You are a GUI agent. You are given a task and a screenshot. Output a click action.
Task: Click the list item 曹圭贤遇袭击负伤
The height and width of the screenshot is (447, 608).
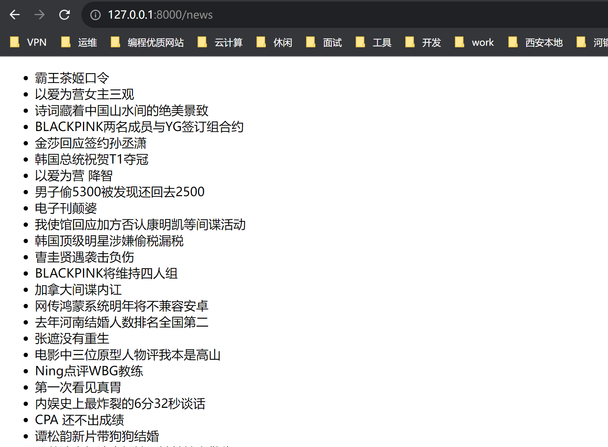(x=84, y=257)
